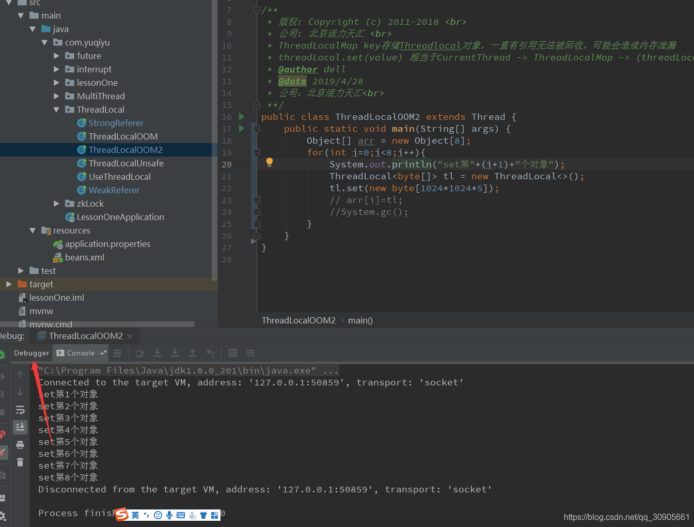Fold the Javadoc comment block at line 7

coord(257,10)
